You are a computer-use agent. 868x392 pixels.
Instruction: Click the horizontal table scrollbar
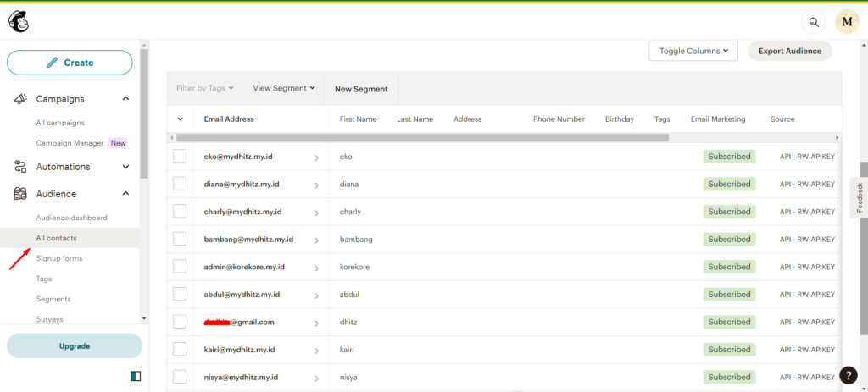pos(422,137)
